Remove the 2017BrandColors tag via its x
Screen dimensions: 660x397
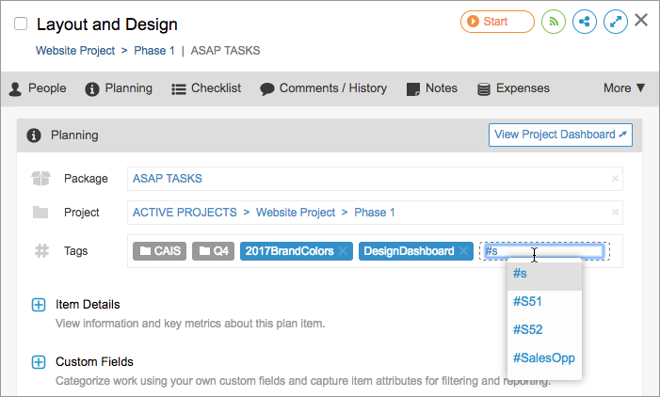click(x=344, y=251)
